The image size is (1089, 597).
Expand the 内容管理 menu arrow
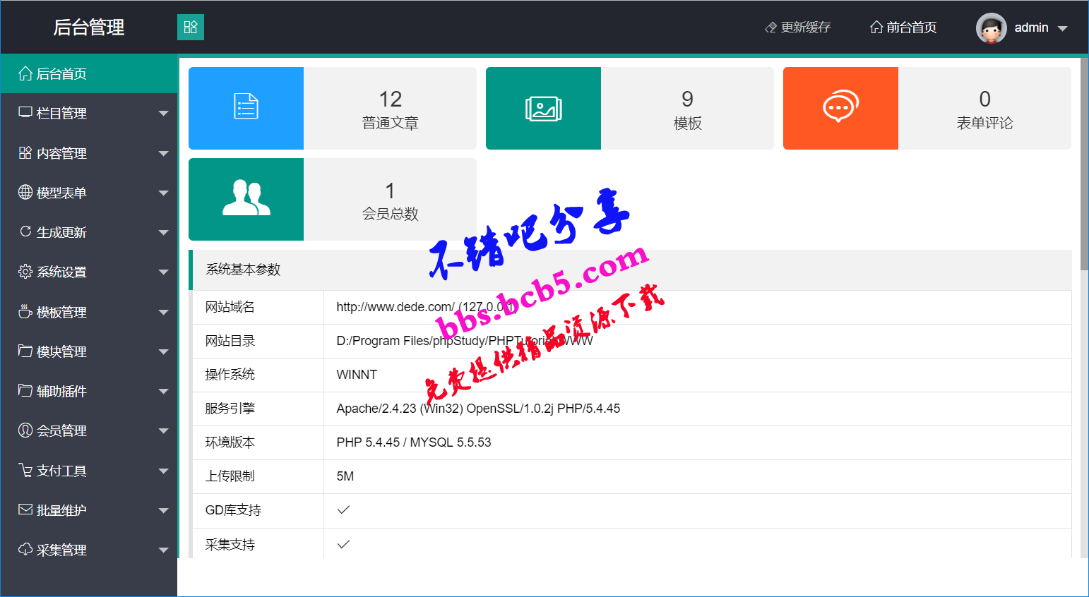tap(163, 154)
